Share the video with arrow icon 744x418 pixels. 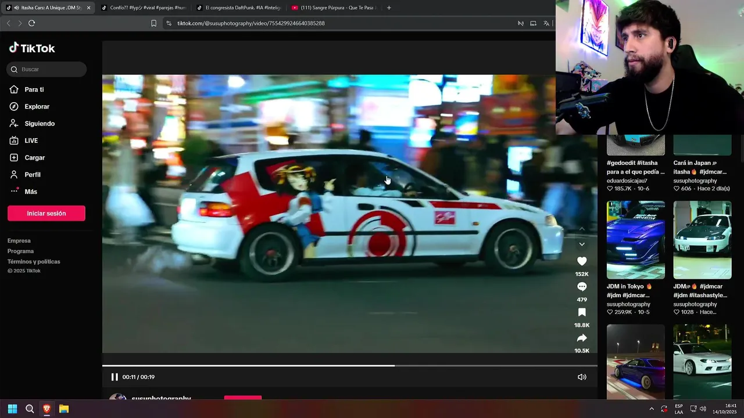pos(582,338)
